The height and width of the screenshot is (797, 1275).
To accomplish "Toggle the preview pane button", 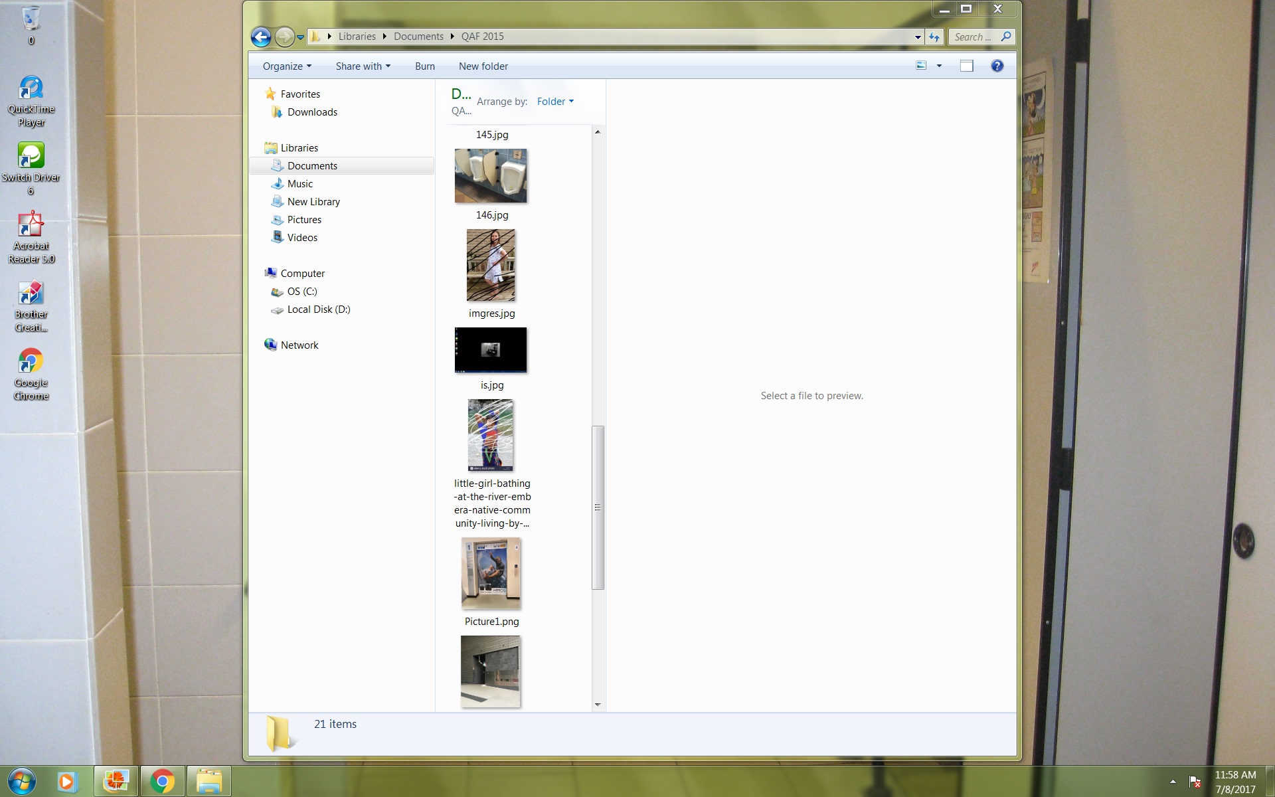I will [967, 66].
